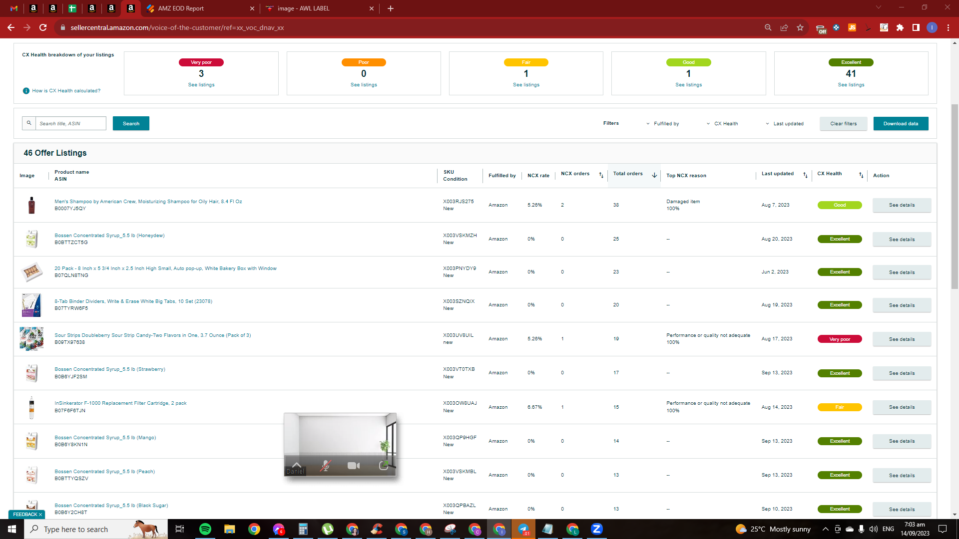Open Spotify from the taskbar
This screenshot has height=539, width=959.
coord(205,529)
